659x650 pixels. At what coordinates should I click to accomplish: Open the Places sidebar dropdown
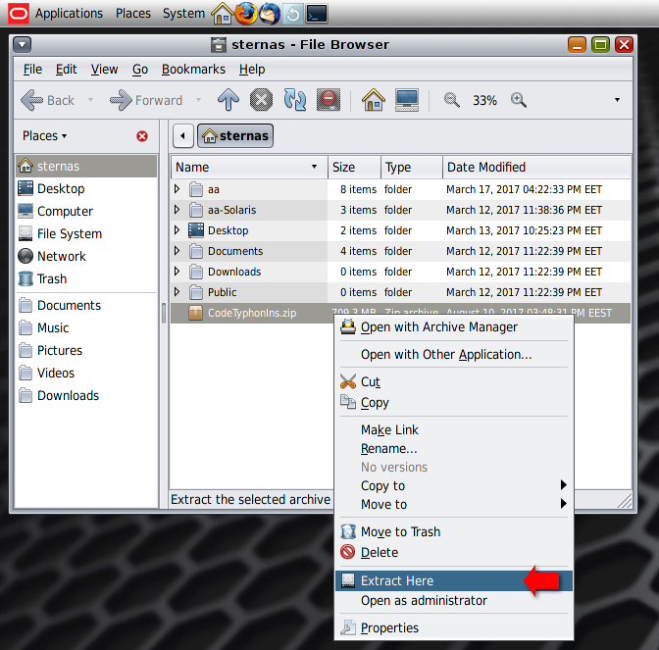point(46,136)
